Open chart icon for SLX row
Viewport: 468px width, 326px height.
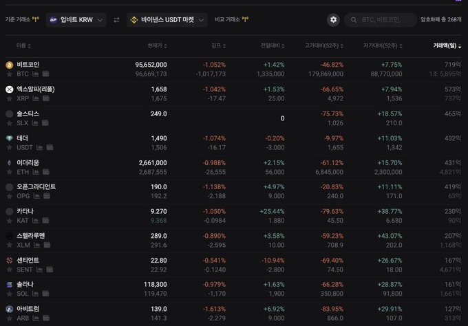click(35, 122)
